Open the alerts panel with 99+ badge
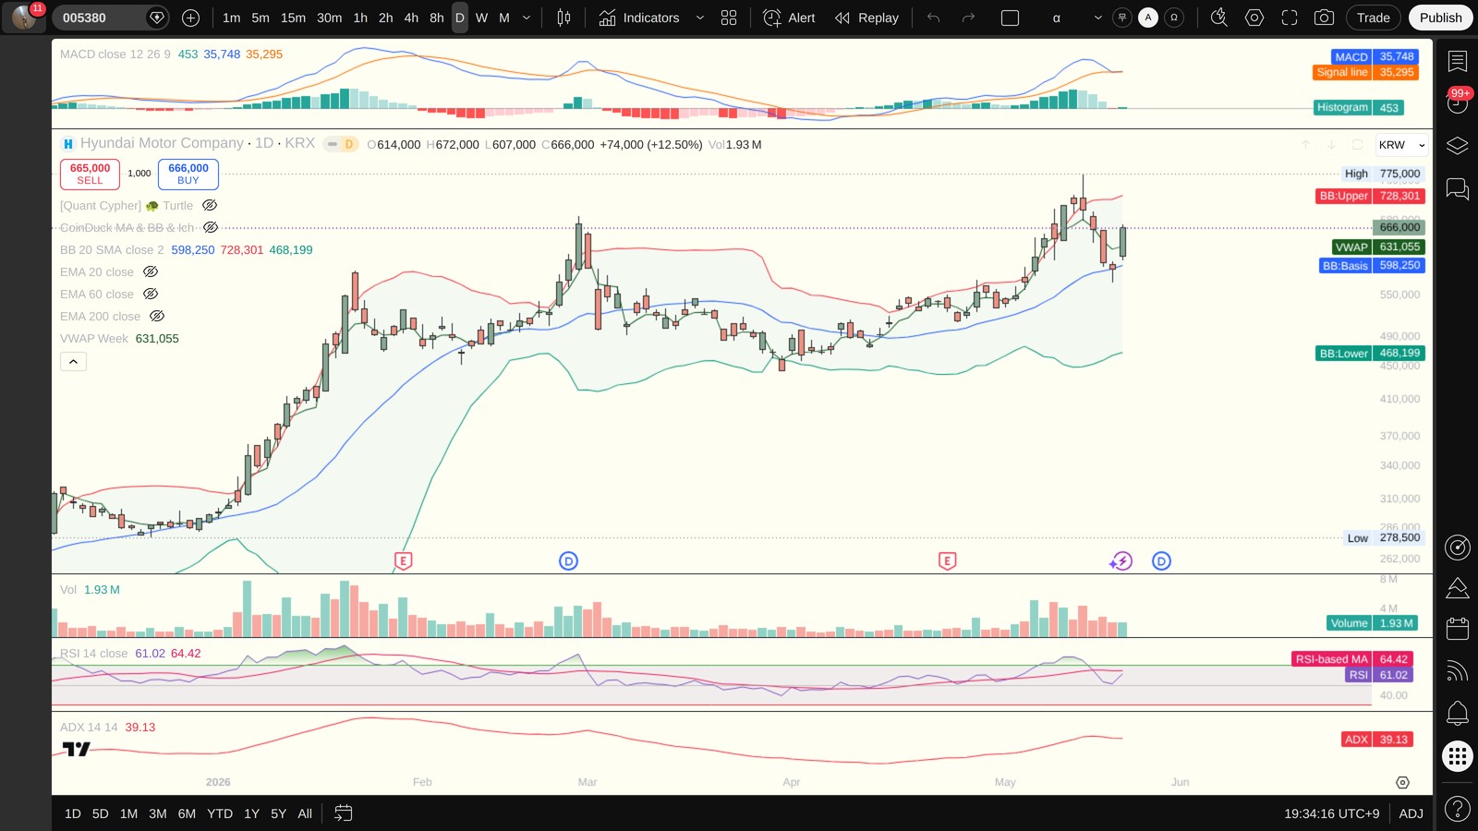Screen dimensions: 1478x831 (x=1458, y=102)
